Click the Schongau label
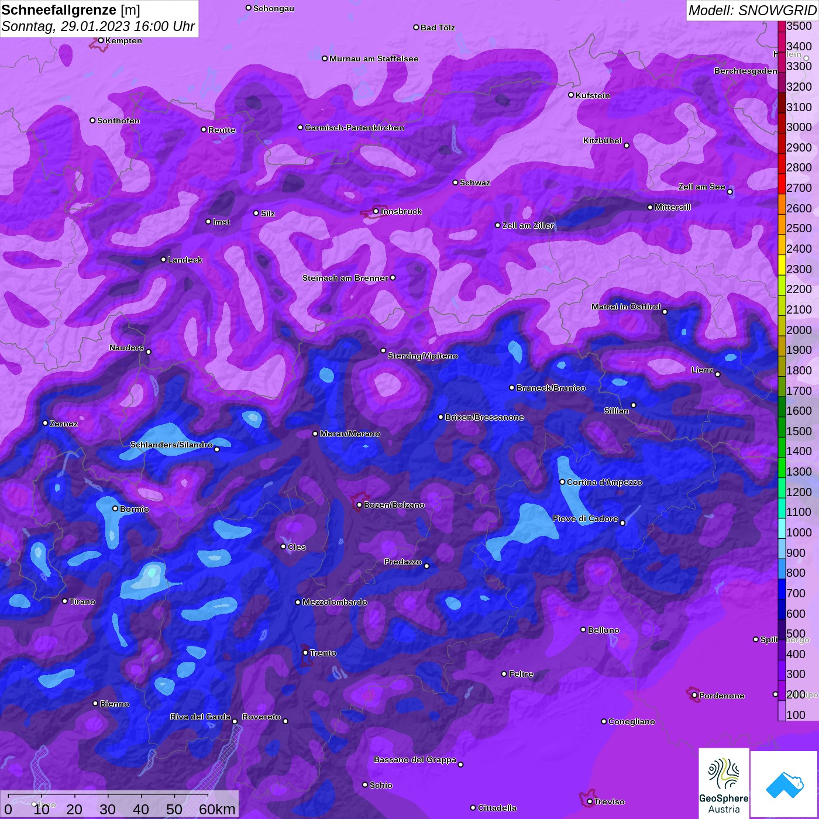Image resolution: width=819 pixels, height=819 pixels. [x=274, y=8]
